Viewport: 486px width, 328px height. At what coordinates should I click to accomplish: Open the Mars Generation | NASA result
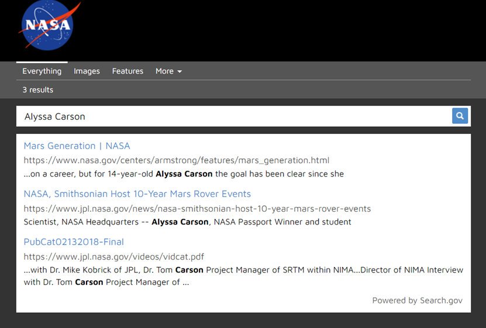point(77,146)
